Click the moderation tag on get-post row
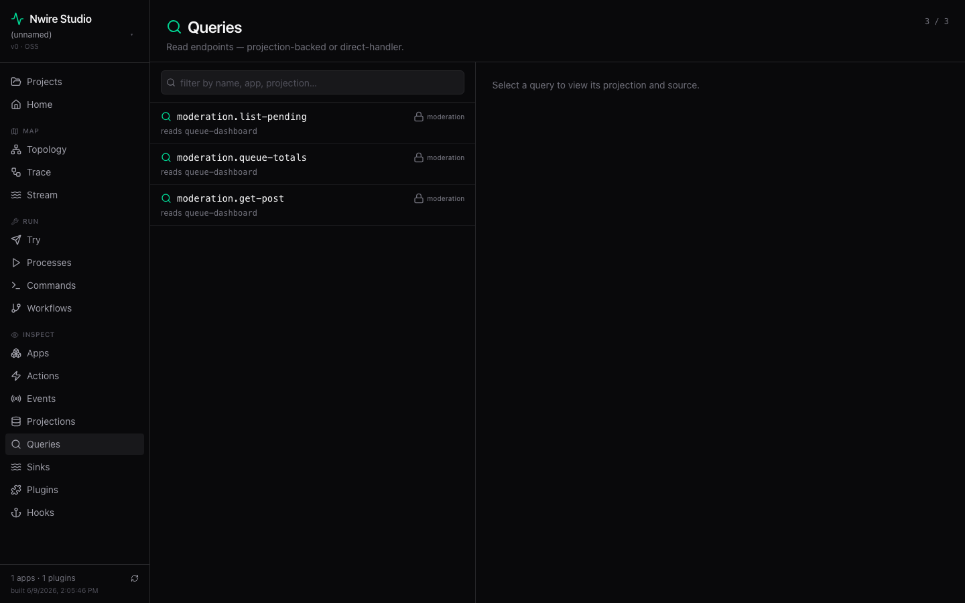 (446, 198)
